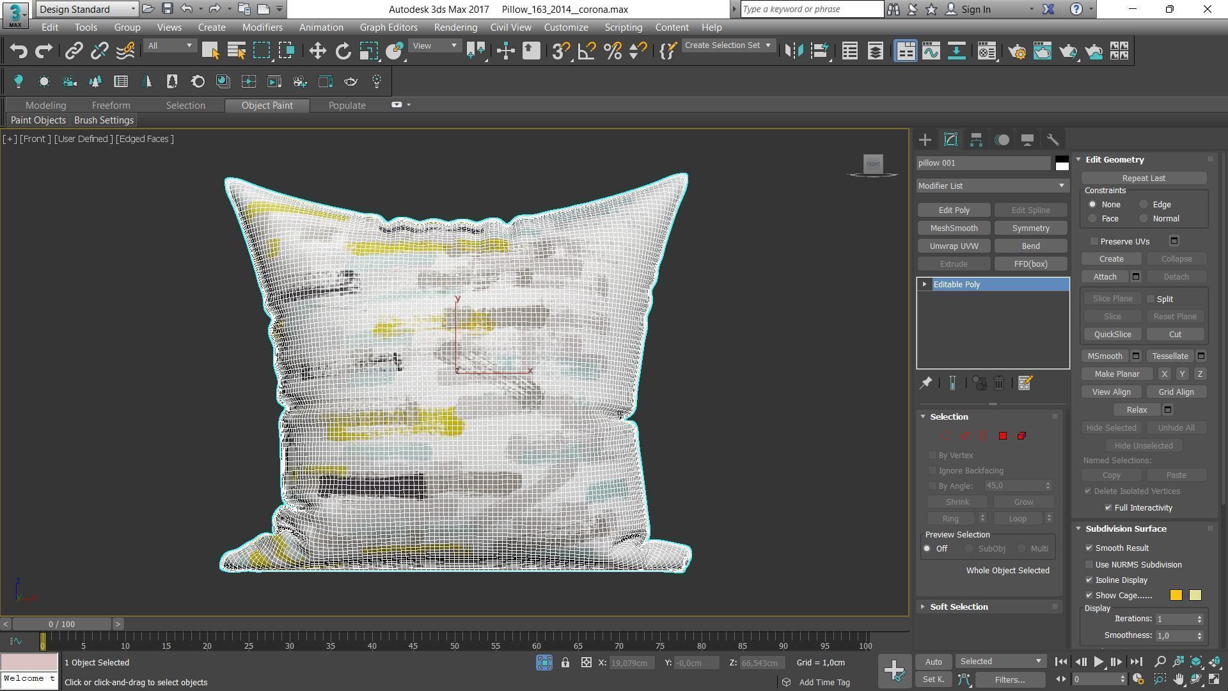Activate Bind to Space Warp tool
The image size is (1228, 691).
pos(125,51)
